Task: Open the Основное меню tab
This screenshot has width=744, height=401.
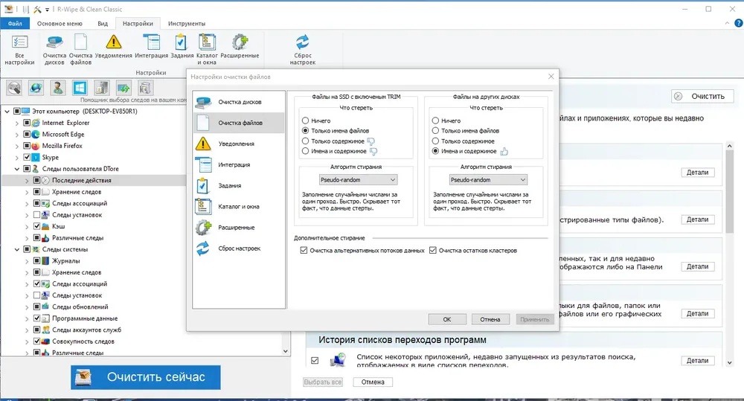Action: click(x=60, y=23)
